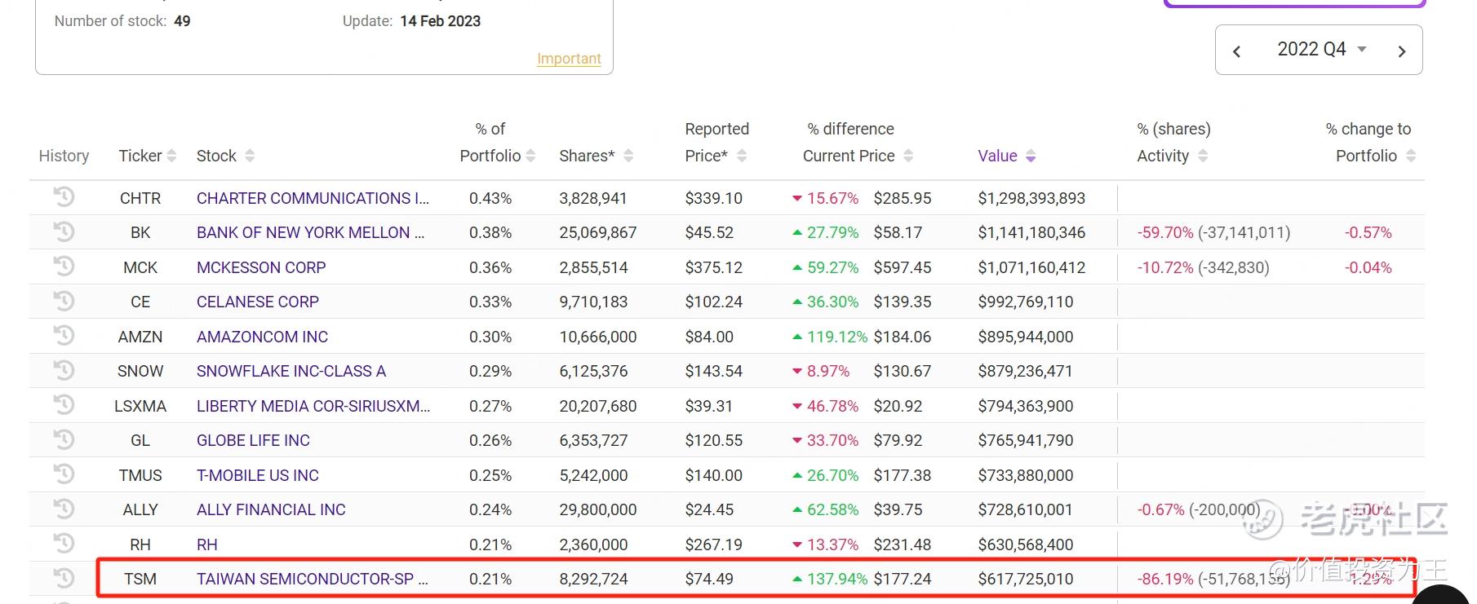Open history for the MCK row
Screen dimensions: 1477x604
point(64,267)
